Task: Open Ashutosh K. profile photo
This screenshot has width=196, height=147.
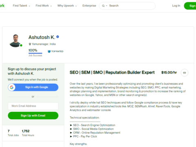Action: [16, 41]
